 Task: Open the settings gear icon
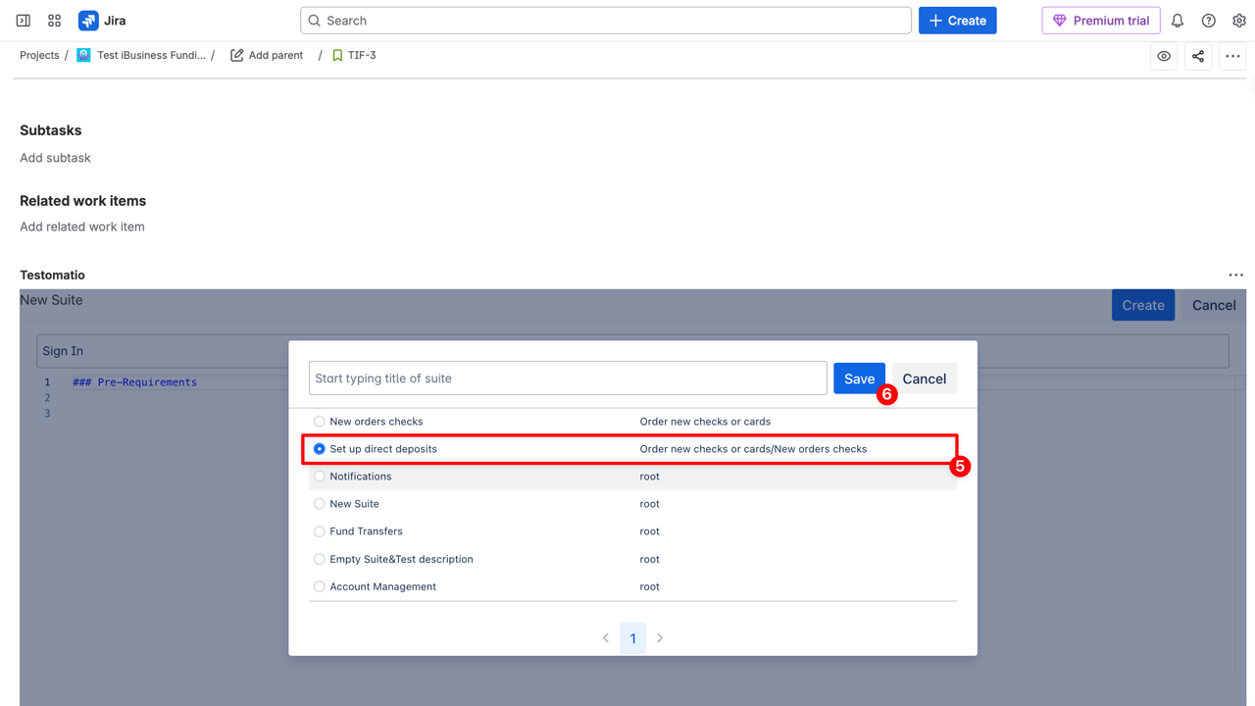click(x=1238, y=21)
